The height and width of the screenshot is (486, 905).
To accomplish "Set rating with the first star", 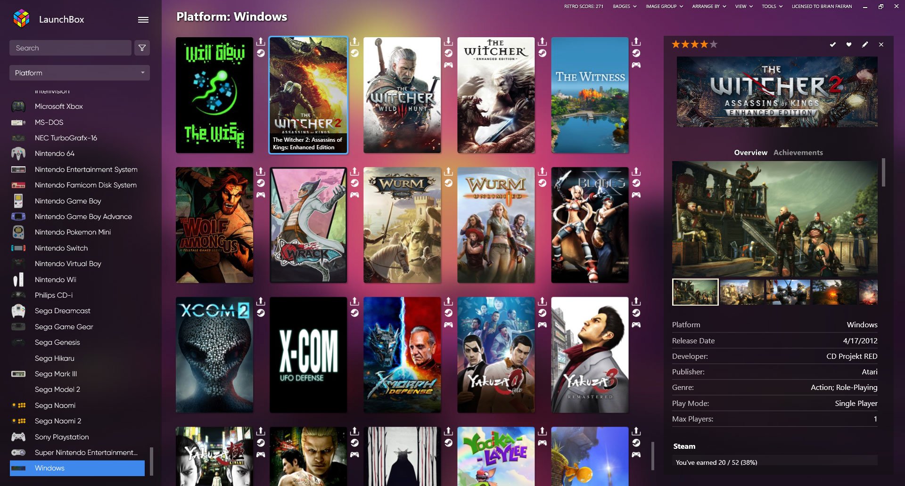I will click(676, 44).
